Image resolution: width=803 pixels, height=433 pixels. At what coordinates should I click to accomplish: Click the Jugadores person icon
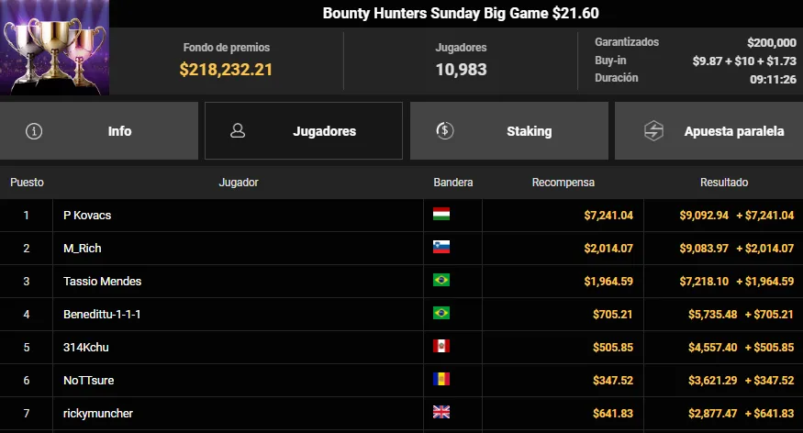tap(238, 130)
